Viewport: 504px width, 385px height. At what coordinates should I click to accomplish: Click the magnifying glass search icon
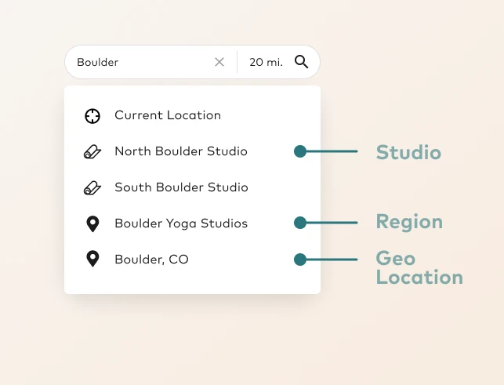(302, 62)
